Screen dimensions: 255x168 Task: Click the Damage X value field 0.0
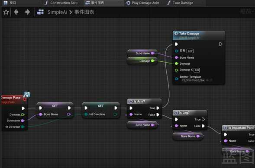click(197, 70)
